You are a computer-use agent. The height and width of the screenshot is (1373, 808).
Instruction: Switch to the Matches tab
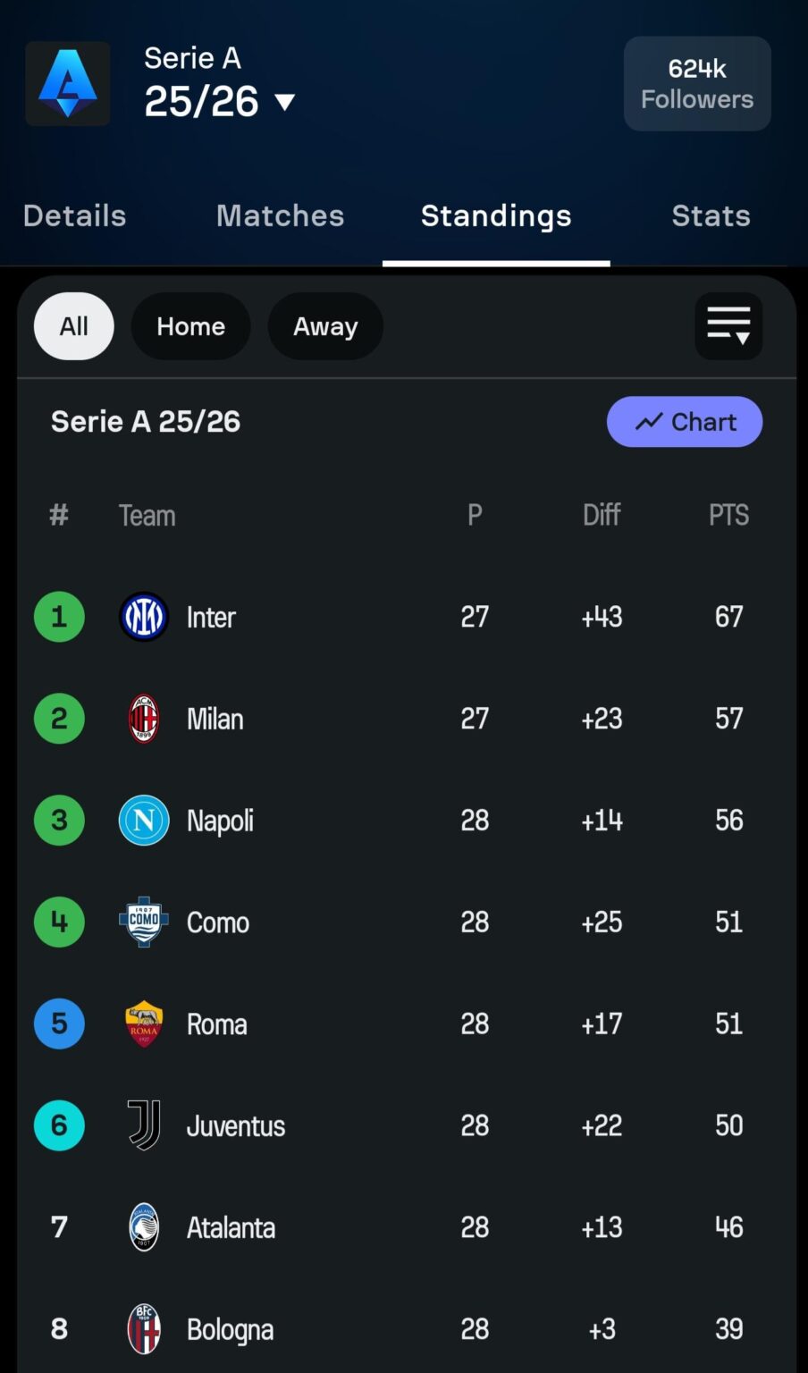[280, 215]
